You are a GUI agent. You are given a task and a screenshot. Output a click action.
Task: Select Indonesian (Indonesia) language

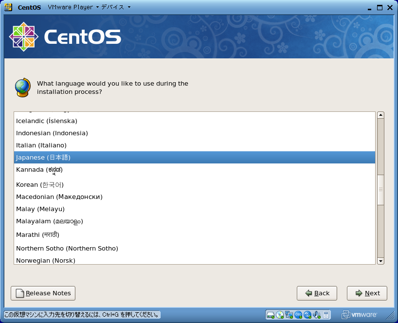195,133
